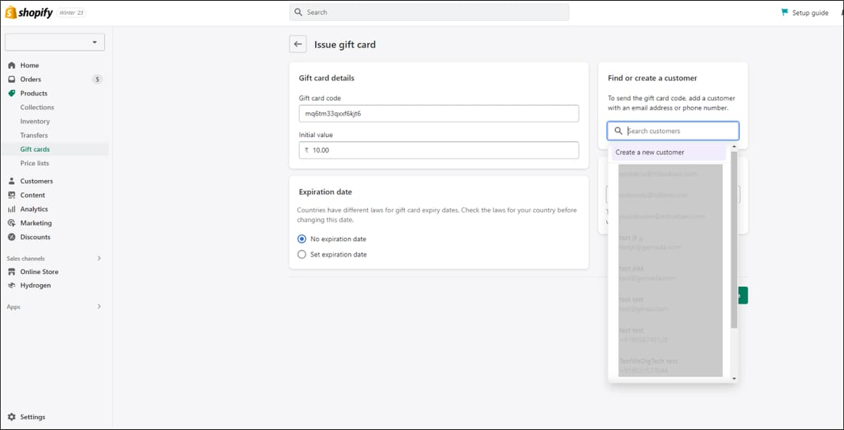Click the magnifier in Search customers field
Screen dimensions: 844x430
[618, 131]
